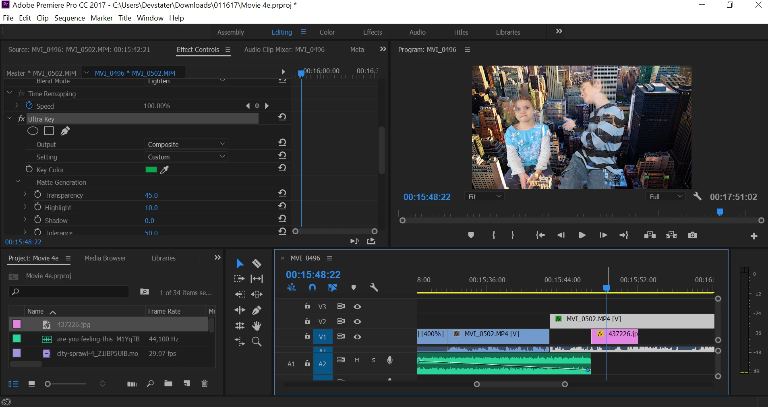The image size is (768, 407).
Task: Click the Lift button in Program monitor
Action: [650, 235]
